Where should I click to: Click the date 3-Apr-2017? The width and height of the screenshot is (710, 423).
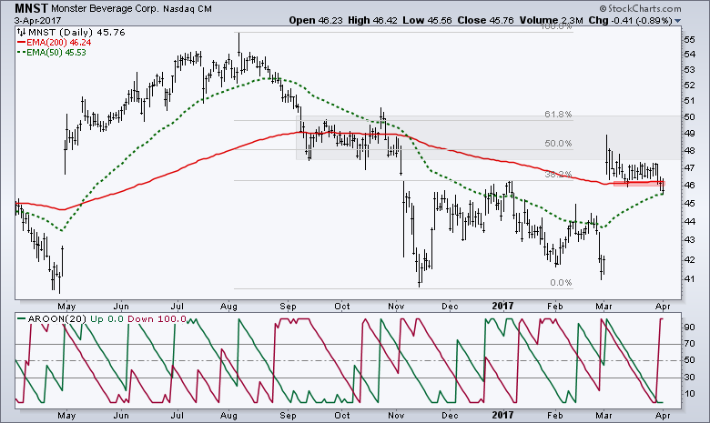37,21
